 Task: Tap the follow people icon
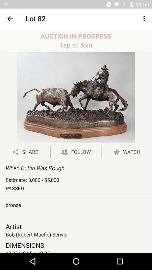tap(65, 152)
